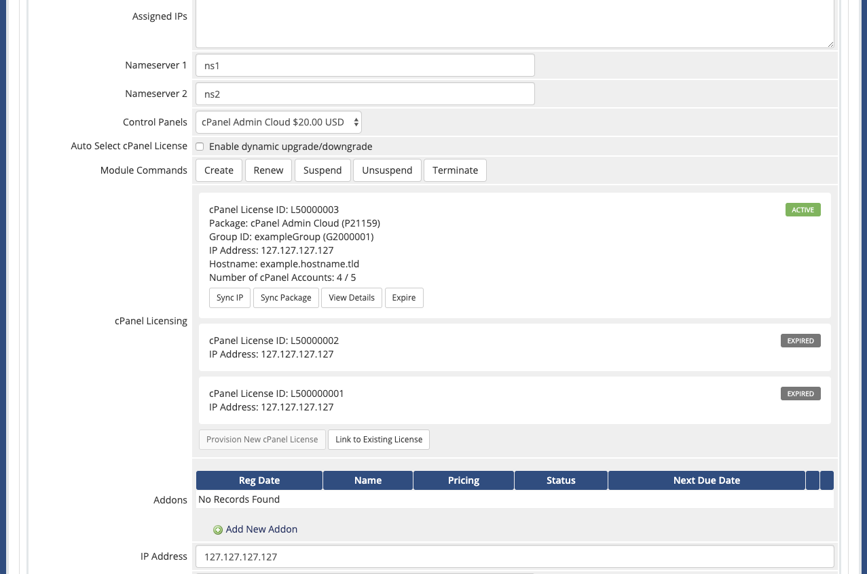Click the Pricing column header
Viewport: 867px width, 574px height.
coord(464,480)
